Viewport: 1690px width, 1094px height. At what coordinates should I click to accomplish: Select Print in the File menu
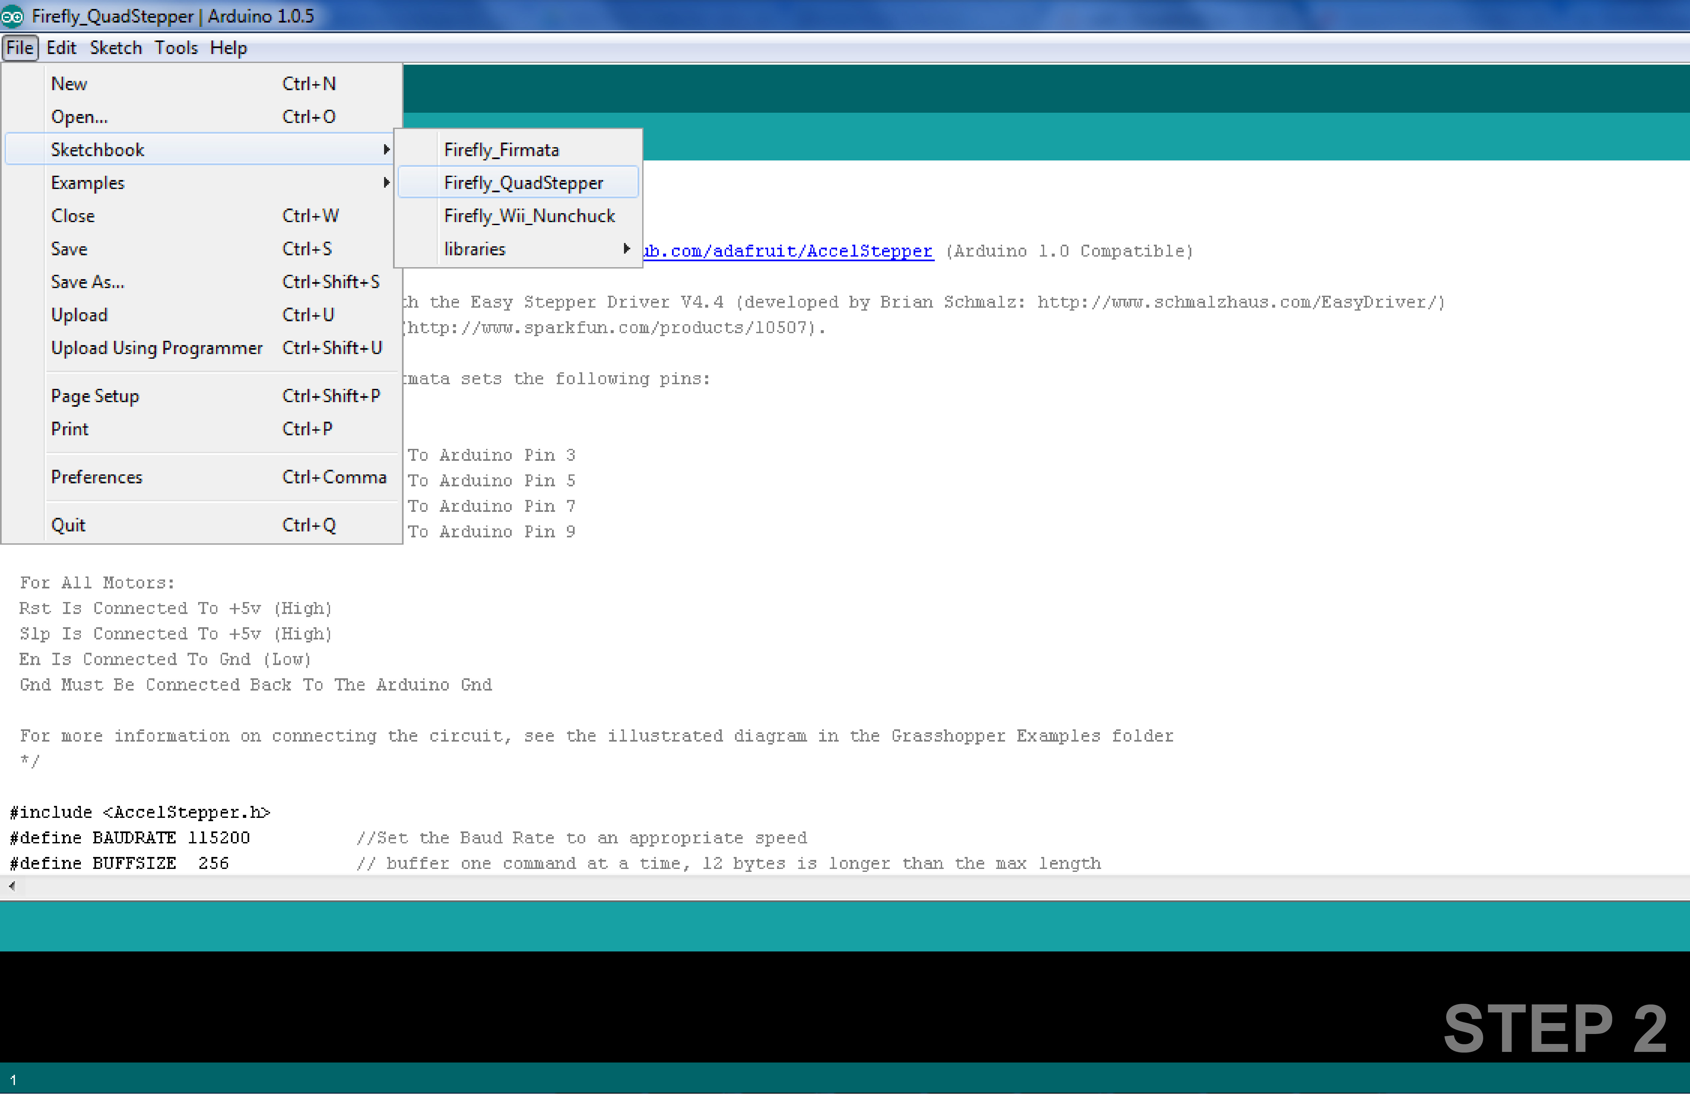coord(202,428)
